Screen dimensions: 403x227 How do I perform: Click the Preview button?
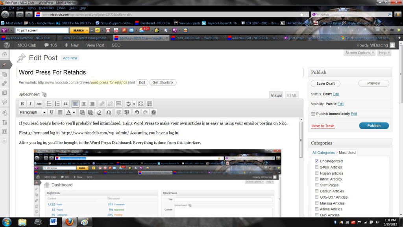click(x=373, y=84)
